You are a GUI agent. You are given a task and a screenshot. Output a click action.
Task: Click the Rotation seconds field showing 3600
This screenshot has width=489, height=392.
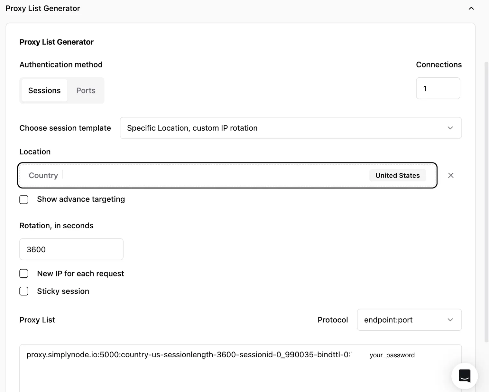(71, 249)
